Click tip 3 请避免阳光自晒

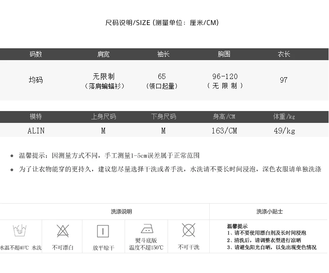click(272, 248)
